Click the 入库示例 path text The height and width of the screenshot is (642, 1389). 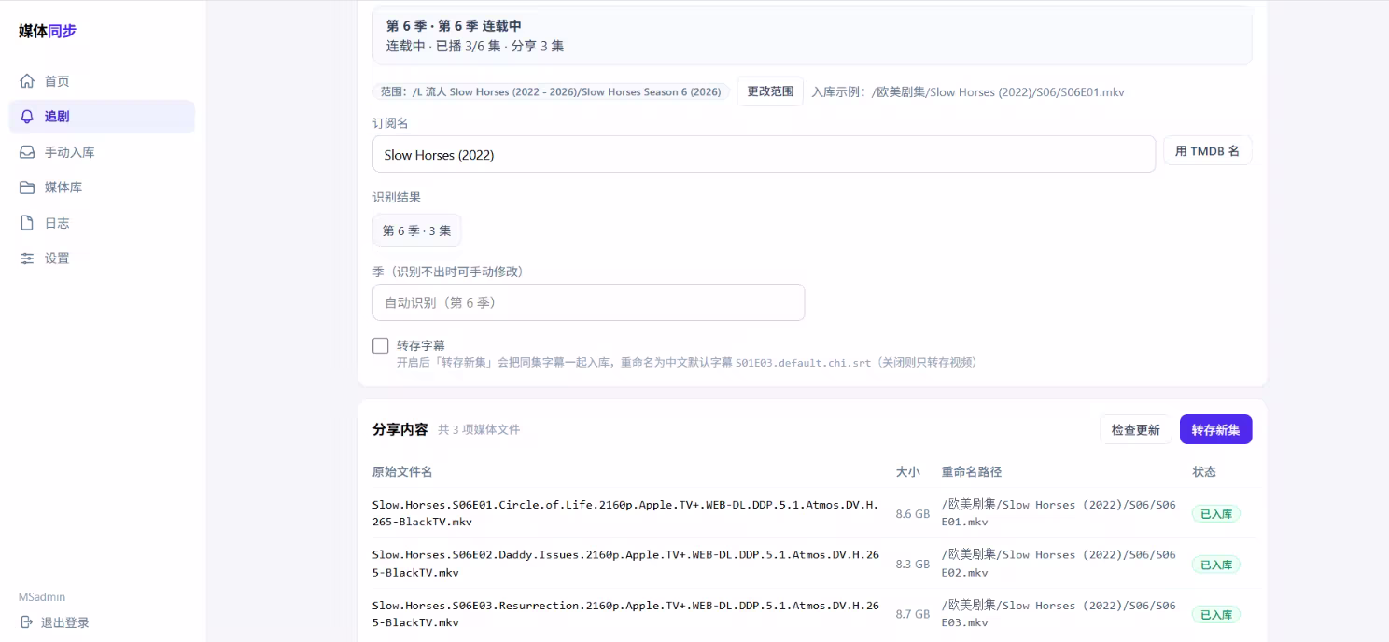(x=968, y=91)
